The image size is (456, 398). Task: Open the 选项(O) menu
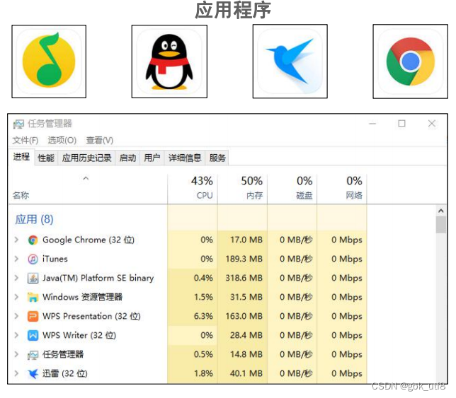point(62,141)
